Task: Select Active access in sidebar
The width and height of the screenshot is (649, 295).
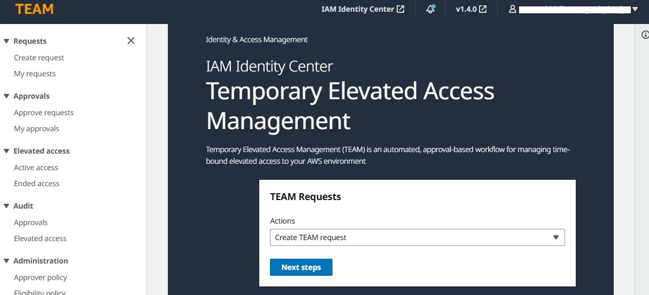Action: (x=36, y=168)
